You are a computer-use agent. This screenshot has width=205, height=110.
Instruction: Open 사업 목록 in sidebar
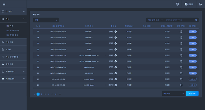tap(13, 42)
